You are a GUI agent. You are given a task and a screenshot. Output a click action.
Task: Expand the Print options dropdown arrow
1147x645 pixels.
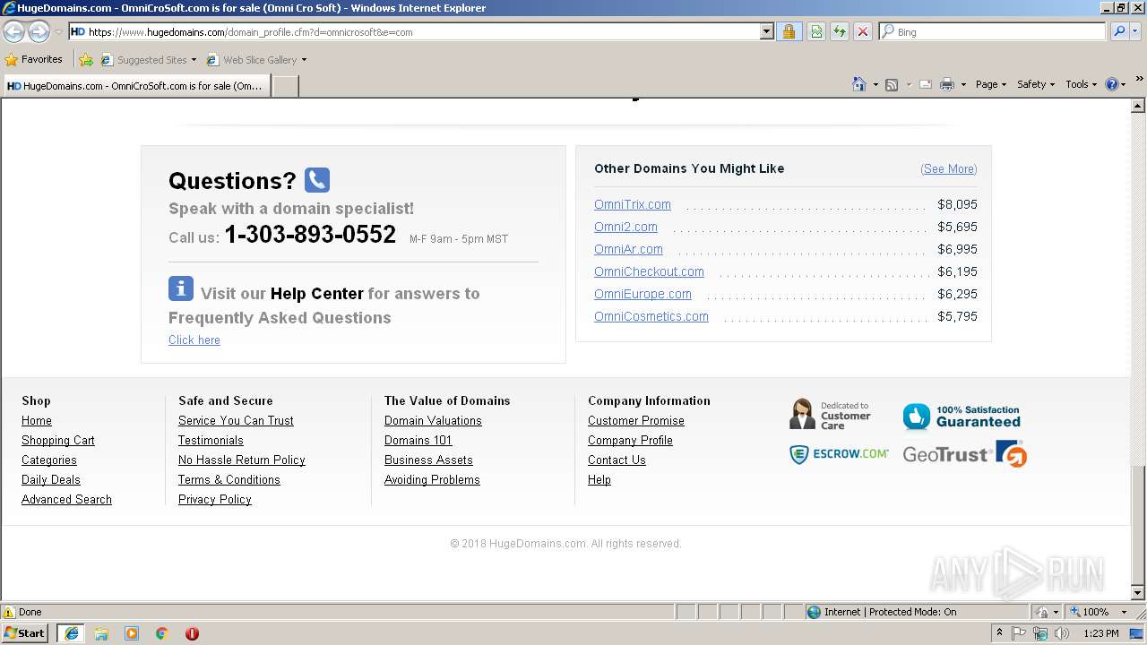[963, 84]
